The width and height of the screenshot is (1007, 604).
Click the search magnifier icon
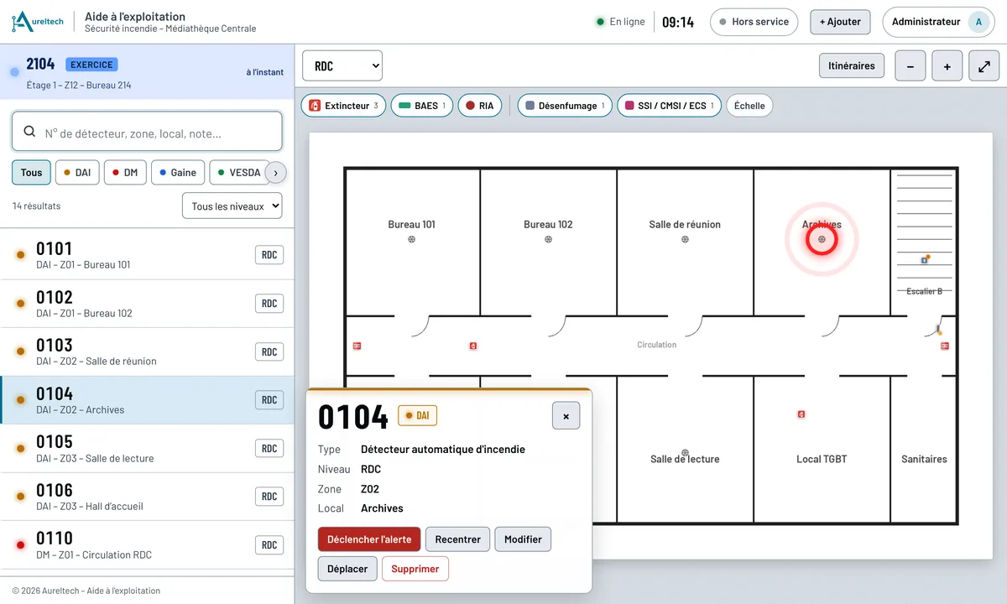(29, 132)
